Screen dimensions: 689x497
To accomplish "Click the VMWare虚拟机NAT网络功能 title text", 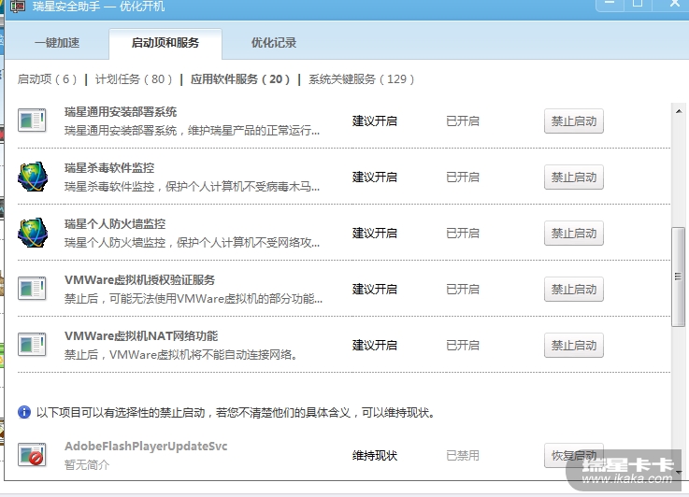I will (x=141, y=336).
